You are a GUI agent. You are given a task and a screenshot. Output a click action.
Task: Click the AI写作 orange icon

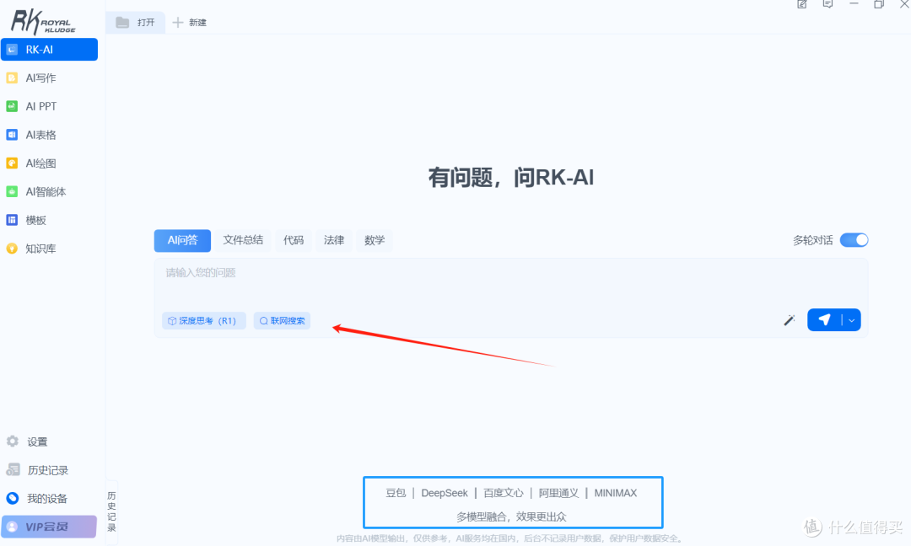[12, 78]
